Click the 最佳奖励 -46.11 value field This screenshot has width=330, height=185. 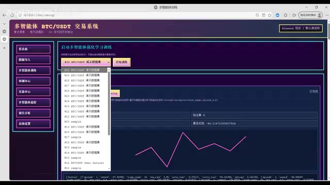tap(254, 123)
